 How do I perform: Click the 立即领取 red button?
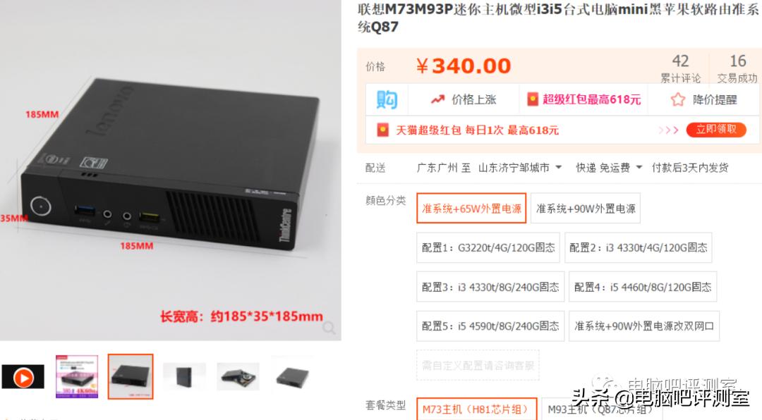(716, 130)
